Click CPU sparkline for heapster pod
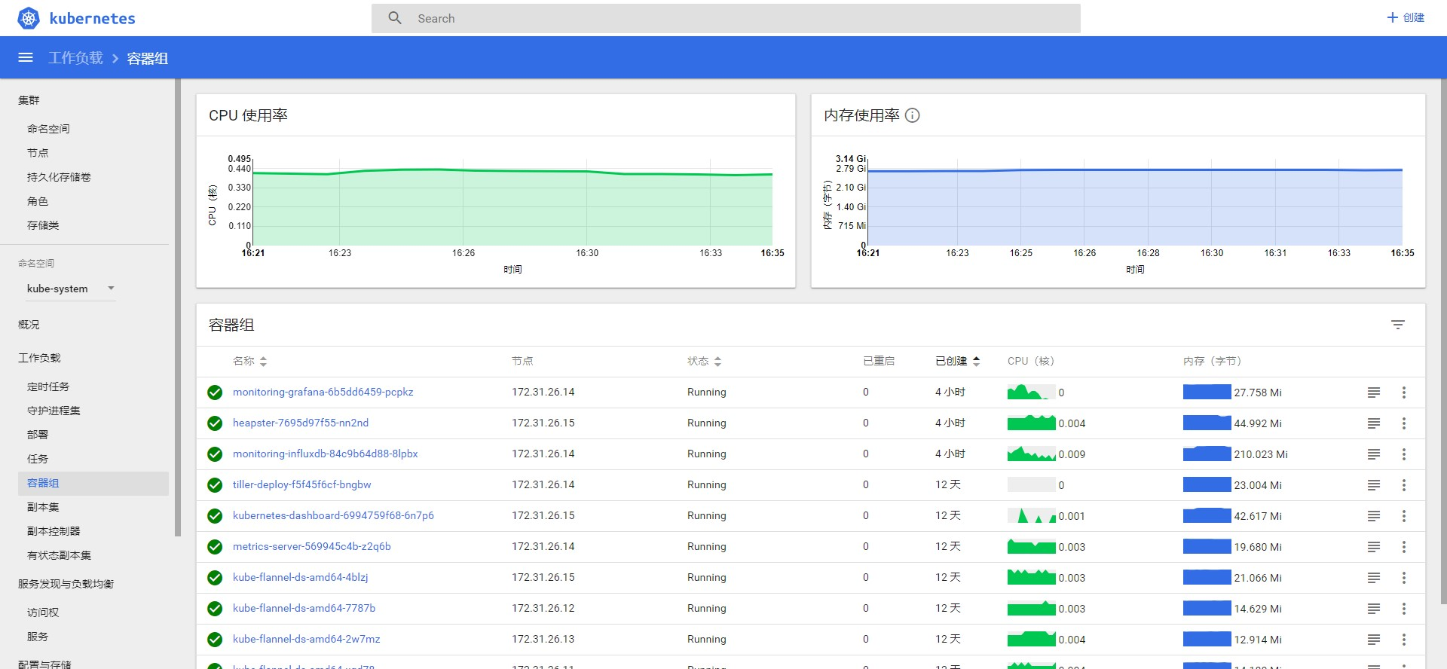The image size is (1447, 669). (x=1031, y=423)
